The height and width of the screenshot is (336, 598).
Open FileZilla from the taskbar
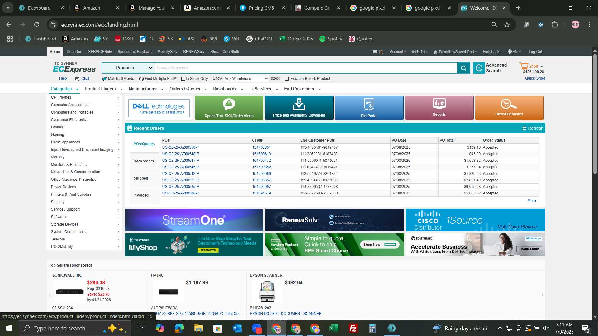(353, 328)
